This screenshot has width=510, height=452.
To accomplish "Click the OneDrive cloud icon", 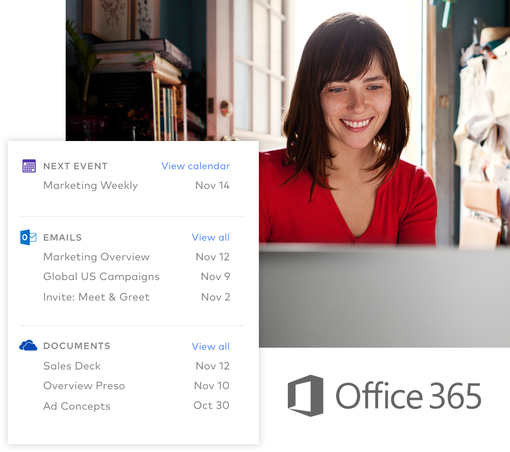I will [x=28, y=345].
